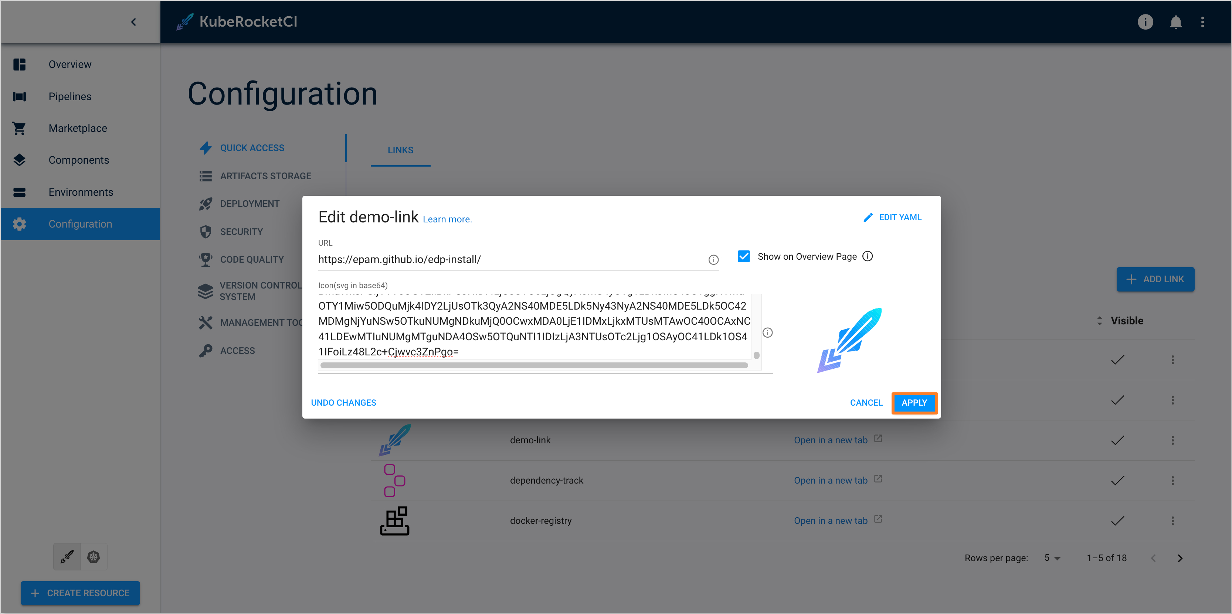Click the Undo Changes link
The width and height of the screenshot is (1232, 614).
pos(343,402)
